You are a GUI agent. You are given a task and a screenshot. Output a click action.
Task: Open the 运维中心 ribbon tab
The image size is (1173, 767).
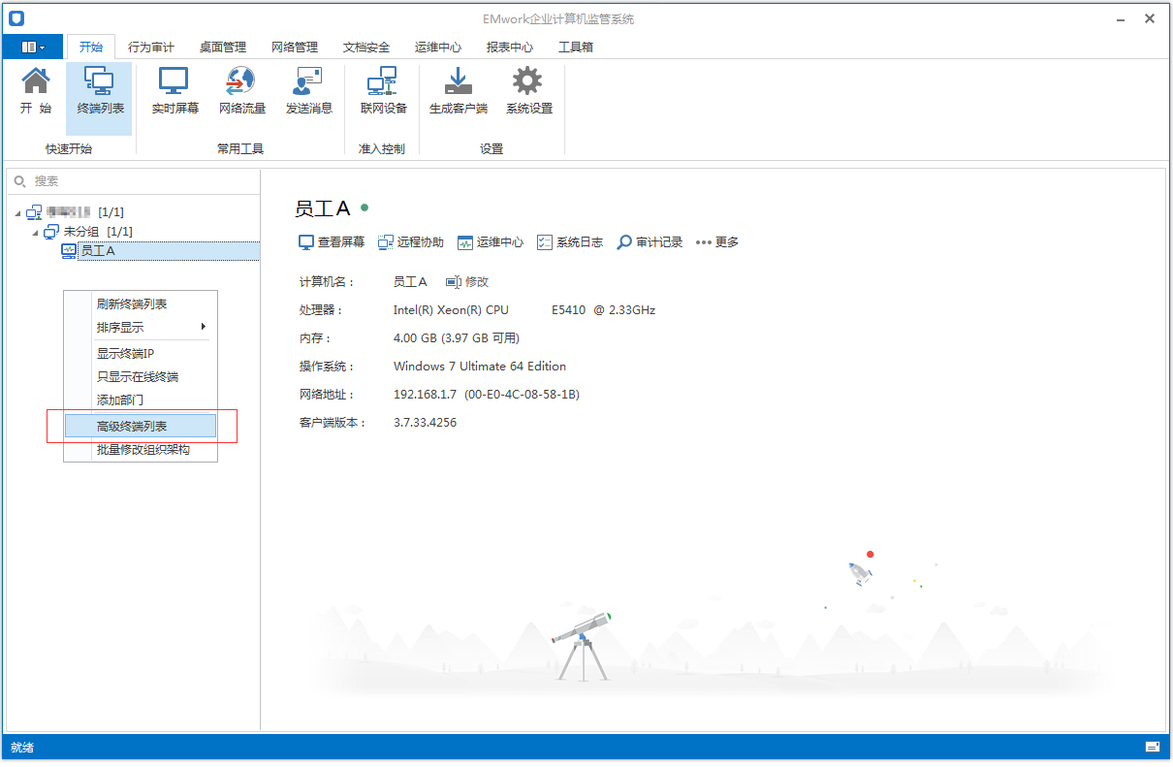[x=438, y=47]
